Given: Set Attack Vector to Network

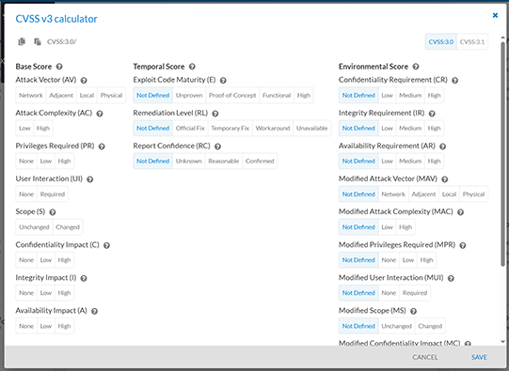Looking at the screenshot, I should point(31,95).
